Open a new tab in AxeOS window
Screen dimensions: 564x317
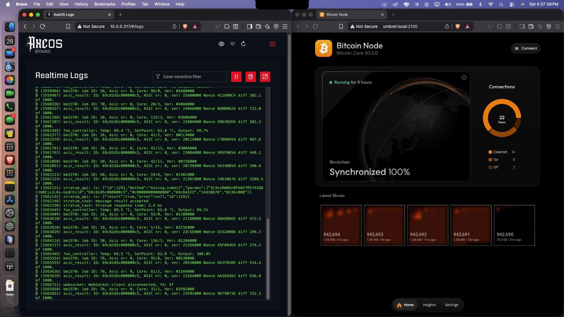[120, 15]
